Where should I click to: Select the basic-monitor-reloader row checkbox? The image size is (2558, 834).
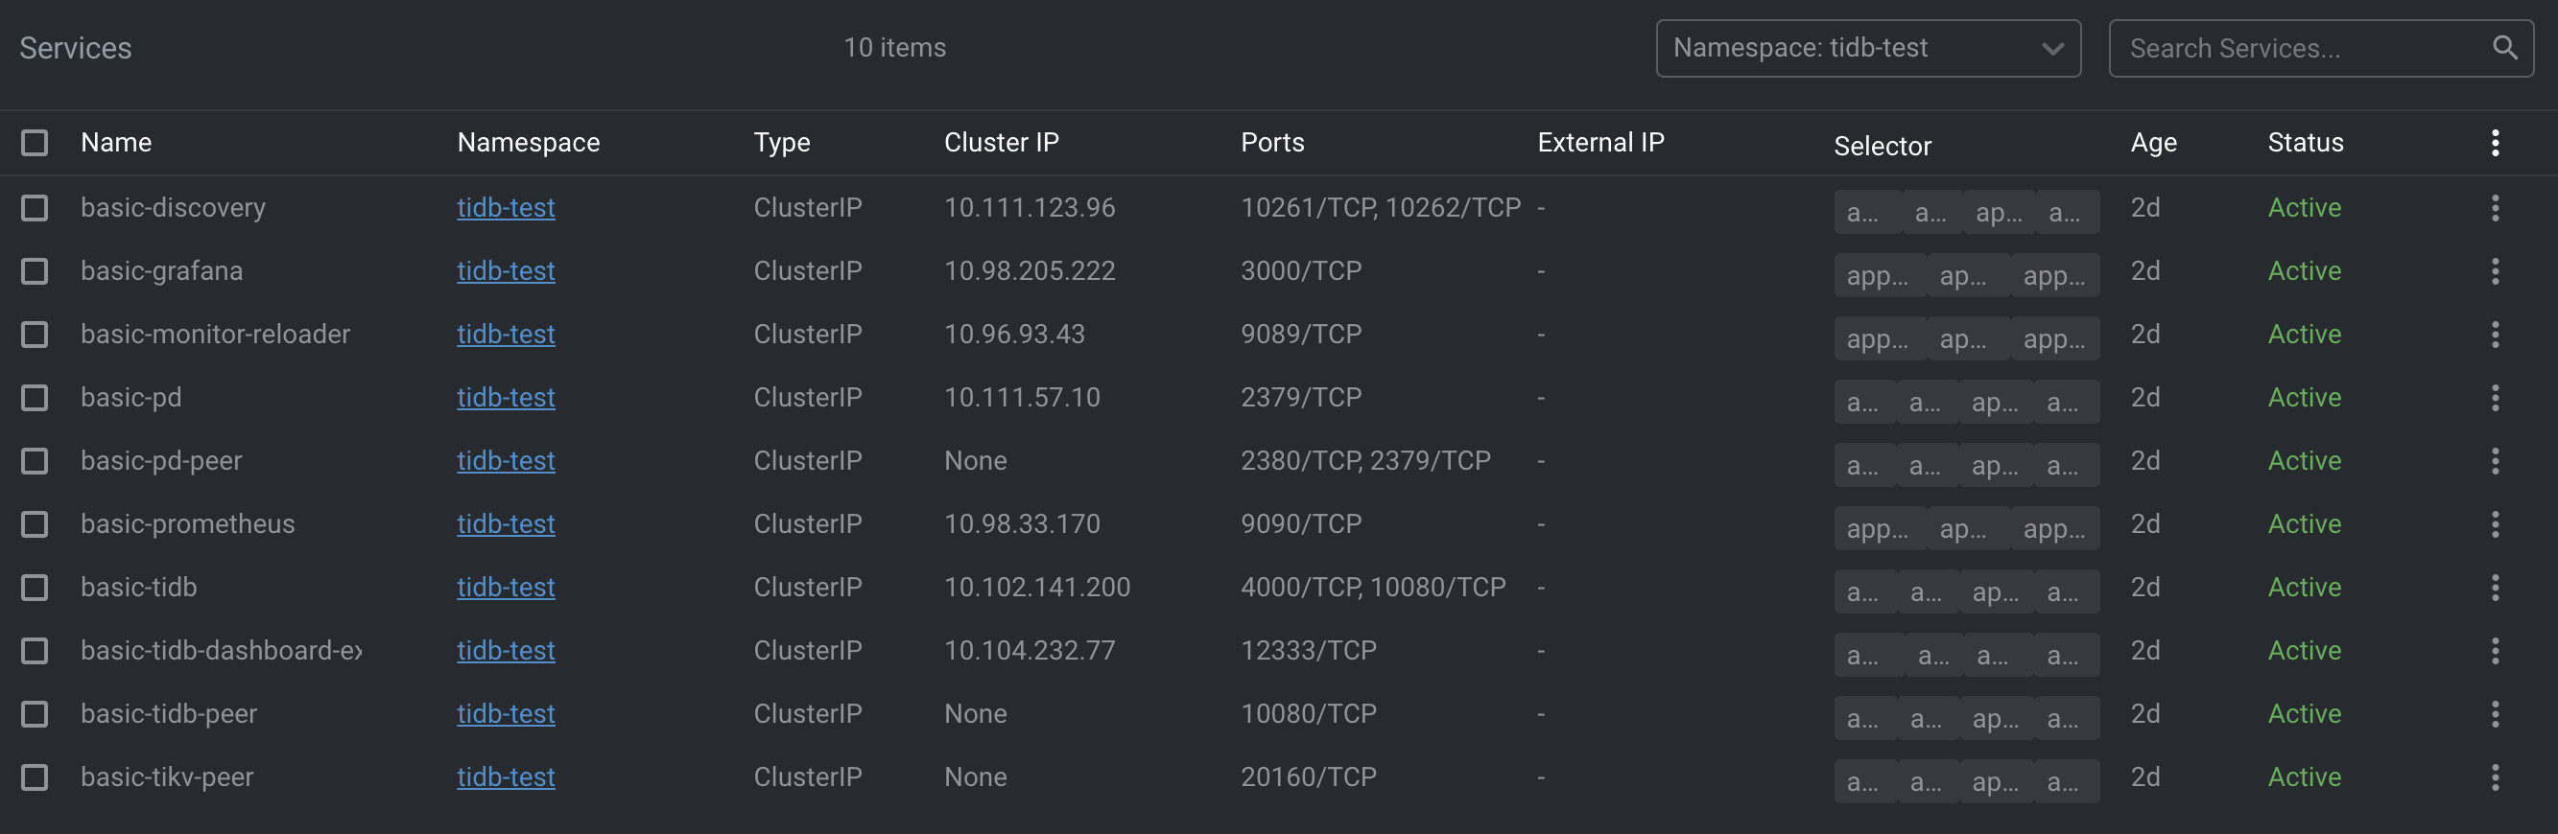click(35, 335)
